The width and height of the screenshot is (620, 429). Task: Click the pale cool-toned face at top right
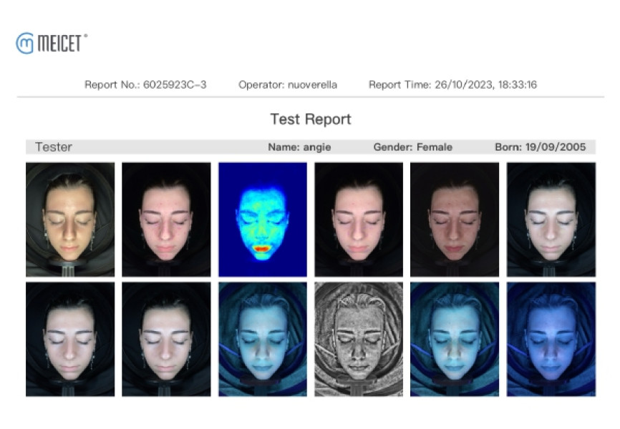[551, 220]
